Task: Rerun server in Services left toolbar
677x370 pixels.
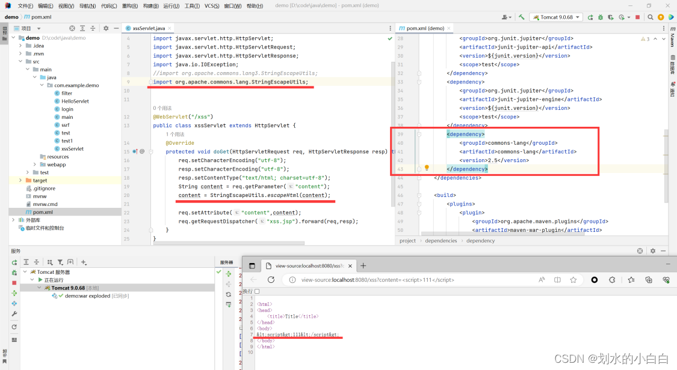Action: [14, 262]
